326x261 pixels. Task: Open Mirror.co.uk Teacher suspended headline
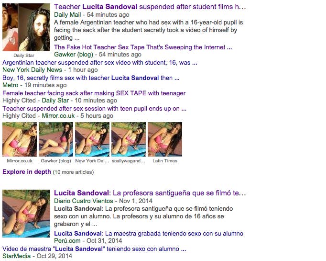(x=94, y=108)
